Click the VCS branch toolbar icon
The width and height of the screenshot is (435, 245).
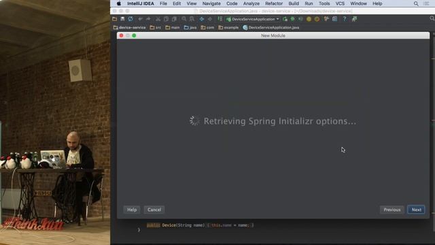point(326,19)
